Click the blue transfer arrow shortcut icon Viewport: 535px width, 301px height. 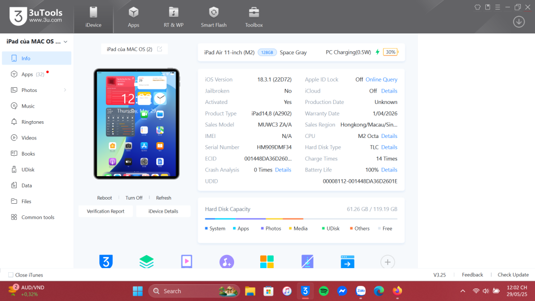coord(347,262)
